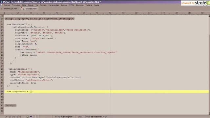This screenshot has height=118, width=210.
Task: Click the 'colHeaders' line
Action: click(53, 30)
